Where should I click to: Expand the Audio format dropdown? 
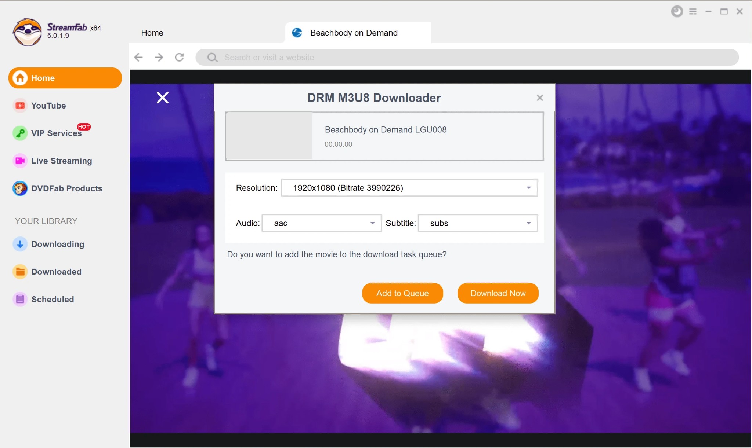coord(372,223)
